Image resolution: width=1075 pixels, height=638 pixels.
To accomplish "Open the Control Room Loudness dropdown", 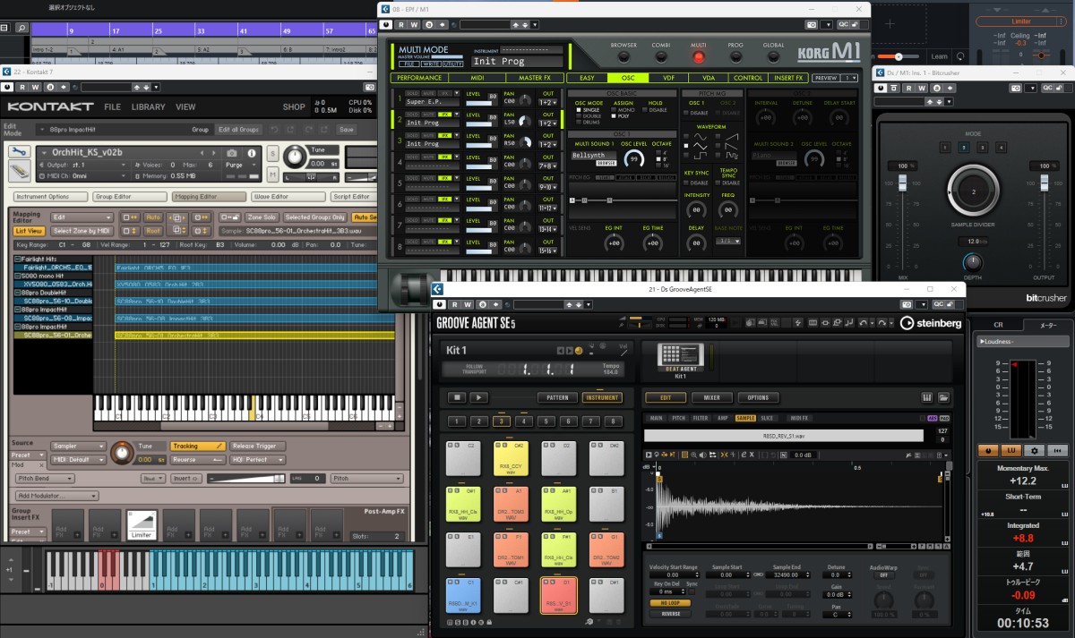I will 1022,342.
